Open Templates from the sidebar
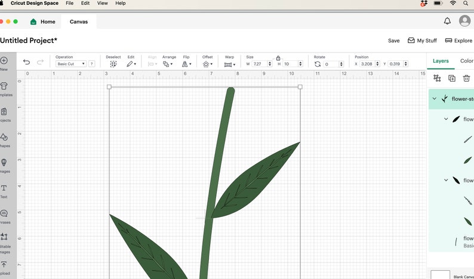 coord(5,89)
